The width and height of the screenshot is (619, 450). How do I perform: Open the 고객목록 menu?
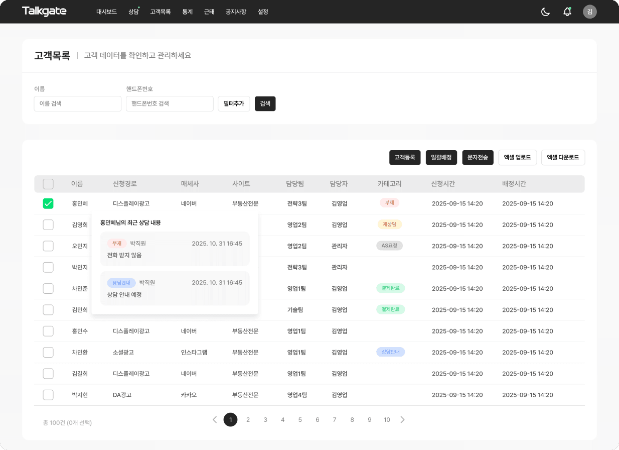click(160, 12)
